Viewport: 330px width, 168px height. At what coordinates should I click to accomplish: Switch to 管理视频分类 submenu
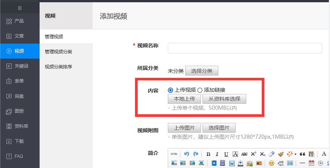click(x=58, y=52)
